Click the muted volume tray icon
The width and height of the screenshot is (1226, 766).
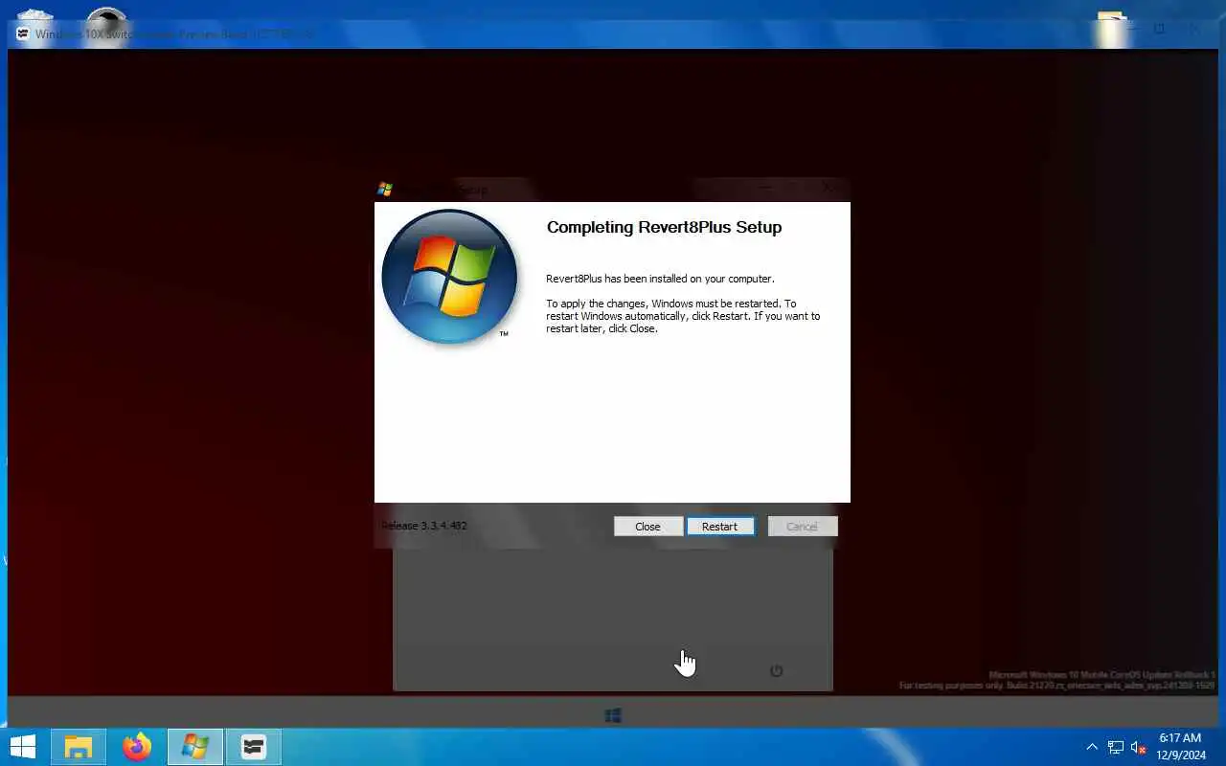1139,747
